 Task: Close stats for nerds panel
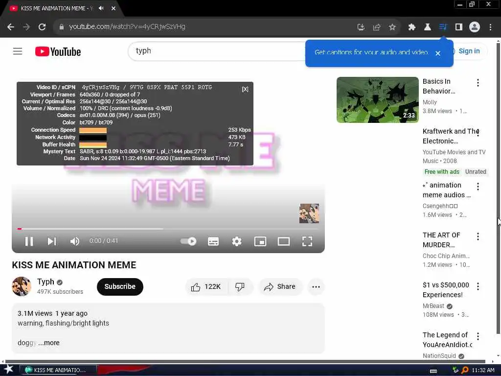(245, 89)
